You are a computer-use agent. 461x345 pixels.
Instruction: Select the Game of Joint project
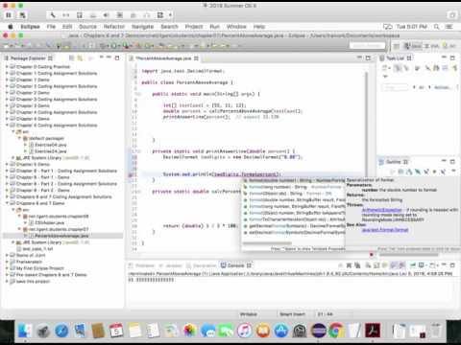pyautogui.click(x=31, y=255)
